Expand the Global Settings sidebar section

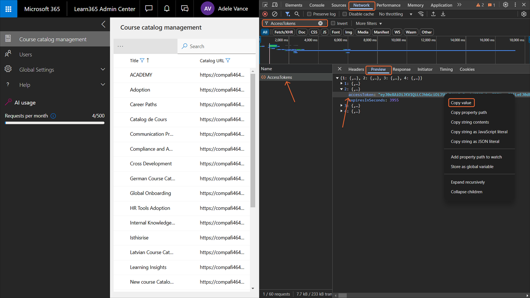point(103,70)
